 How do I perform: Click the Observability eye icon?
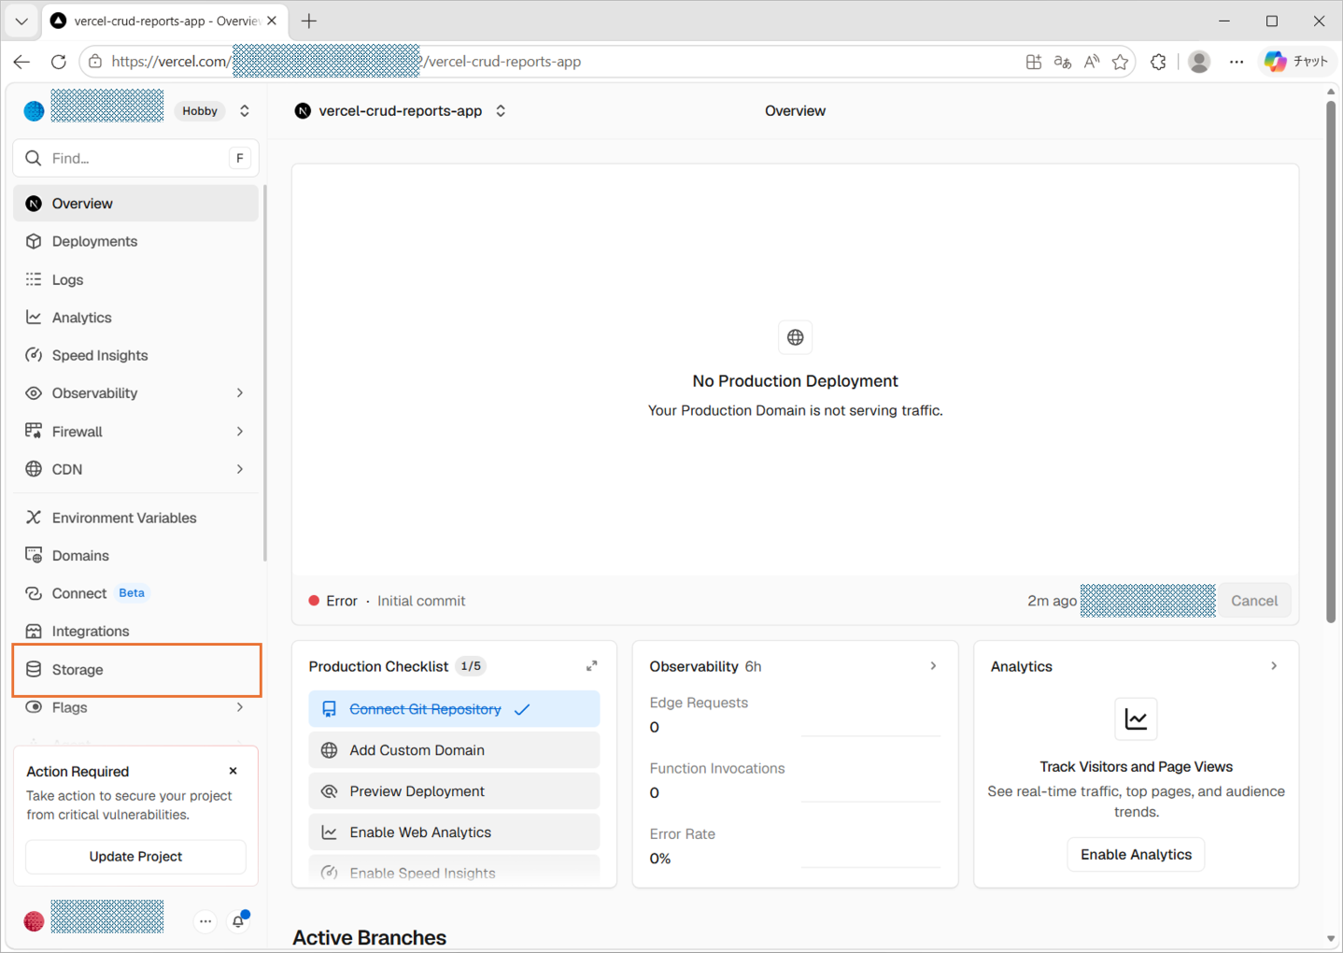click(x=34, y=393)
